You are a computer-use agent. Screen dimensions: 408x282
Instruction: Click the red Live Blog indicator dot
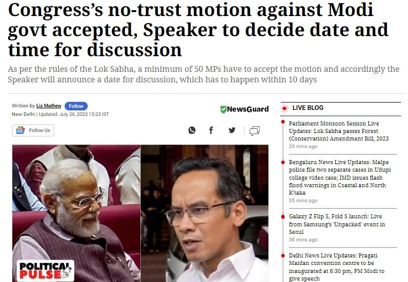[x=285, y=108]
